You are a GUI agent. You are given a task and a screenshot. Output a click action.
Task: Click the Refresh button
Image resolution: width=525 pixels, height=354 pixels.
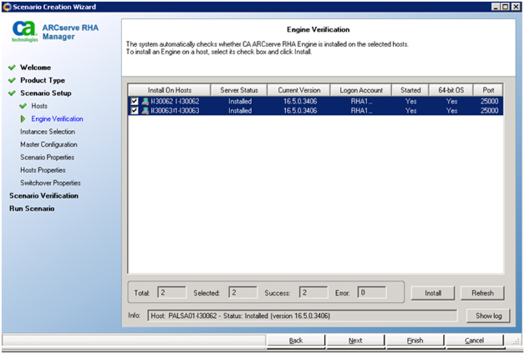[x=482, y=293]
